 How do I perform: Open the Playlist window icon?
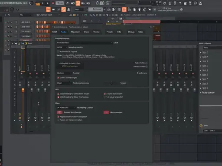tap(109, 10)
